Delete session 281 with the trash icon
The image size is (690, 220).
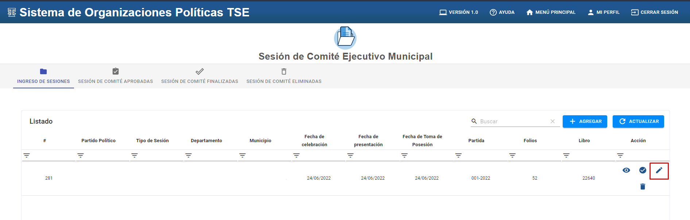point(643,187)
